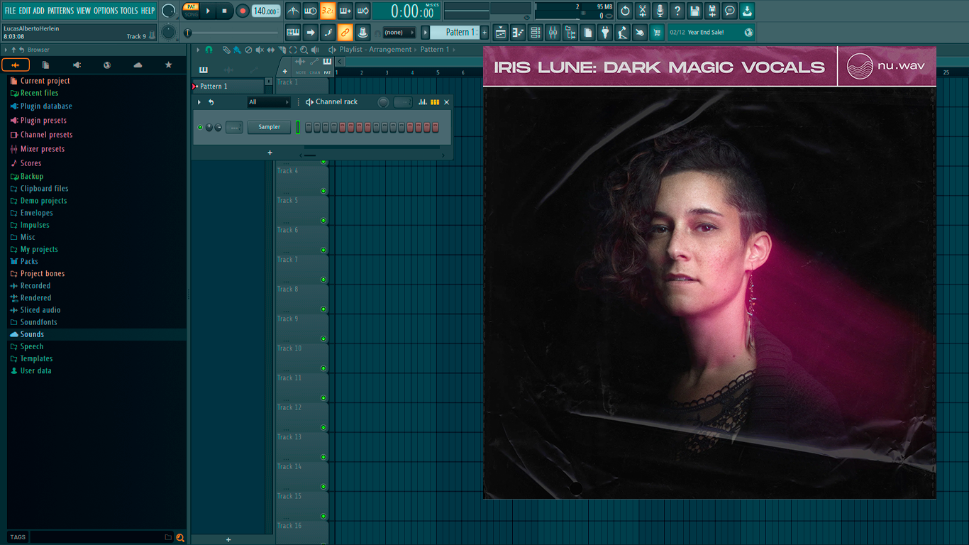Open the OPTIONS menu
The image size is (969, 545).
click(x=106, y=11)
